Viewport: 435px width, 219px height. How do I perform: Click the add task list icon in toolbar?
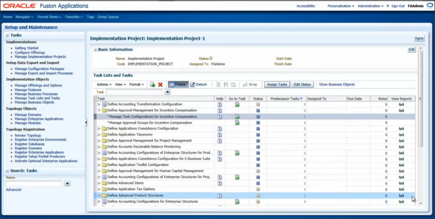coord(153,84)
